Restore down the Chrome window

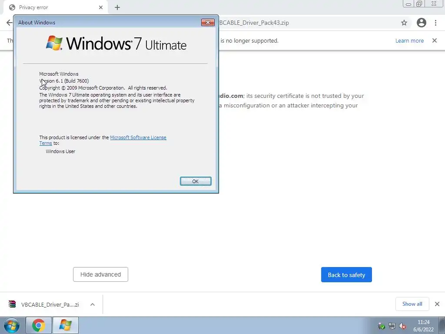[x=419, y=3]
